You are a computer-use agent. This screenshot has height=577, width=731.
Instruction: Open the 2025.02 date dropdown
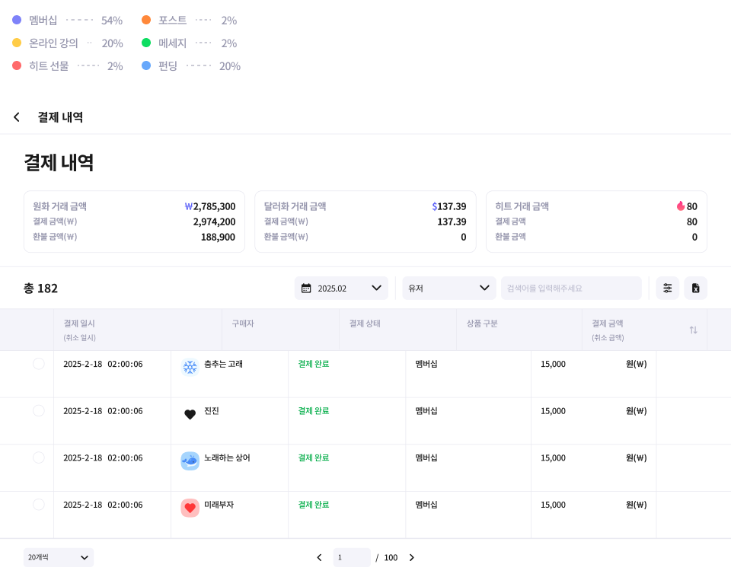pyautogui.click(x=341, y=288)
